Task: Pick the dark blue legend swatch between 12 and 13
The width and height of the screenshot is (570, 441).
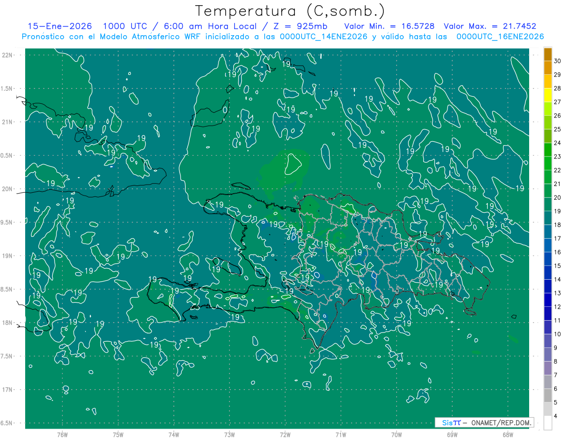Action: click(548, 300)
